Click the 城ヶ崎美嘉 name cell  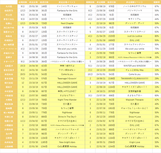(x=9, y=113)
